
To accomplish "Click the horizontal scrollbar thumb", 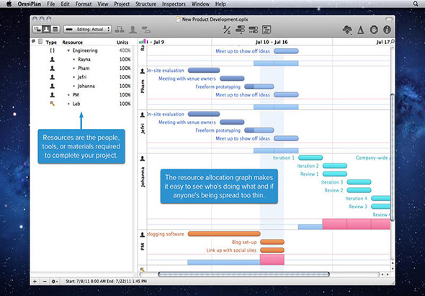I will point(243,274).
